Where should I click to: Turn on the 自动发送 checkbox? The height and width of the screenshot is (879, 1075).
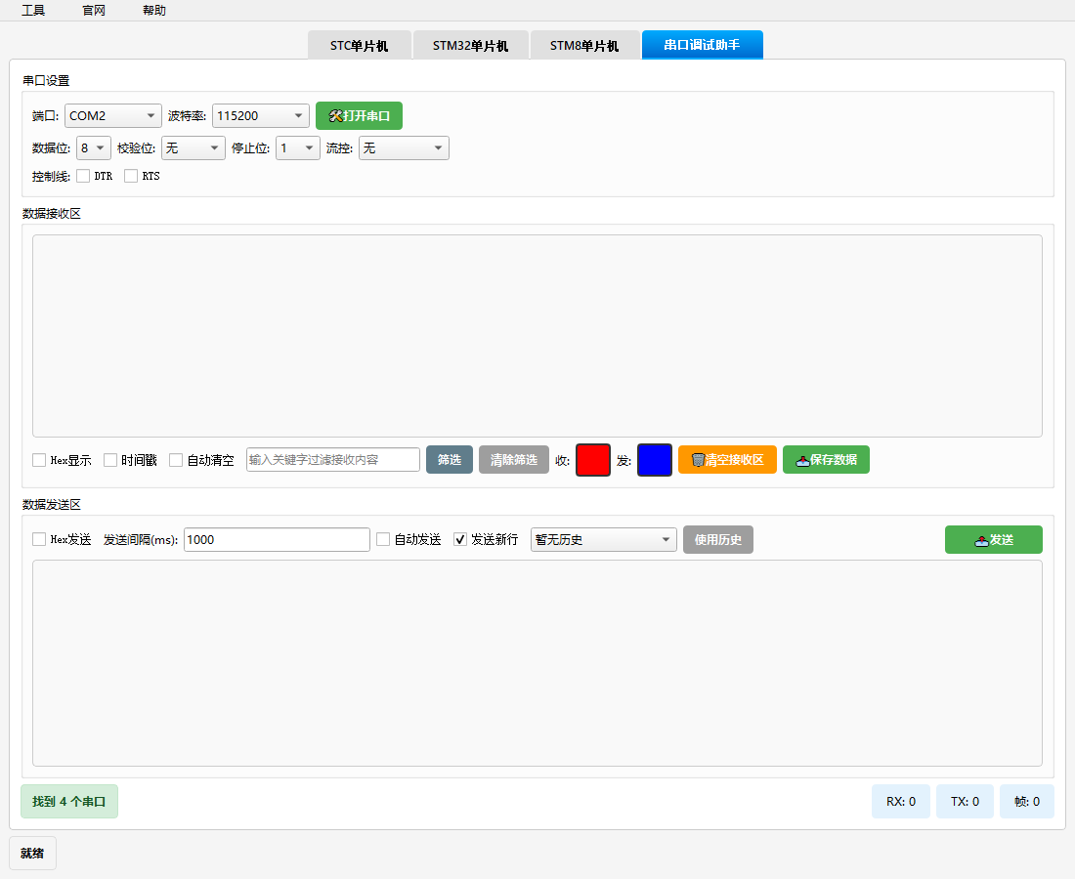click(x=383, y=540)
